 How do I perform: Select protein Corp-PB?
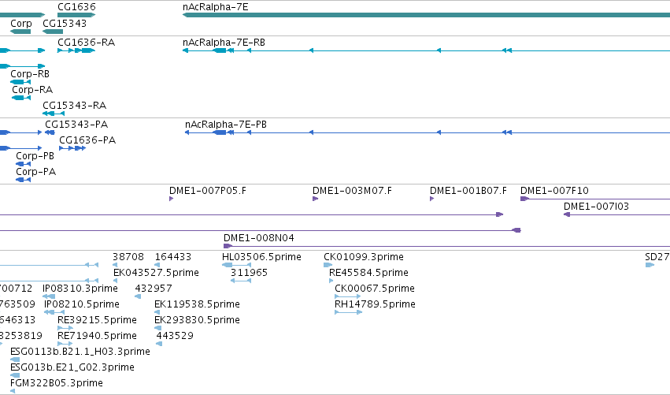(x=35, y=156)
